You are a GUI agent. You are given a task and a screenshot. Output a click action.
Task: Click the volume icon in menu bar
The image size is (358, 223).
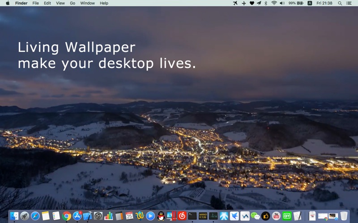point(282,3)
